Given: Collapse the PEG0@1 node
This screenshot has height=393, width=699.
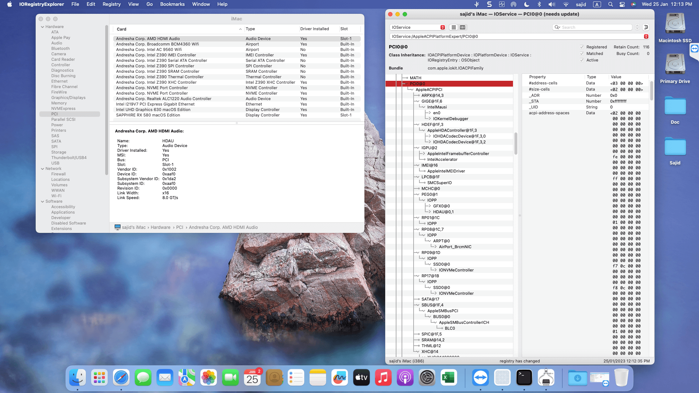Looking at the screenshot, I should 417,194.
